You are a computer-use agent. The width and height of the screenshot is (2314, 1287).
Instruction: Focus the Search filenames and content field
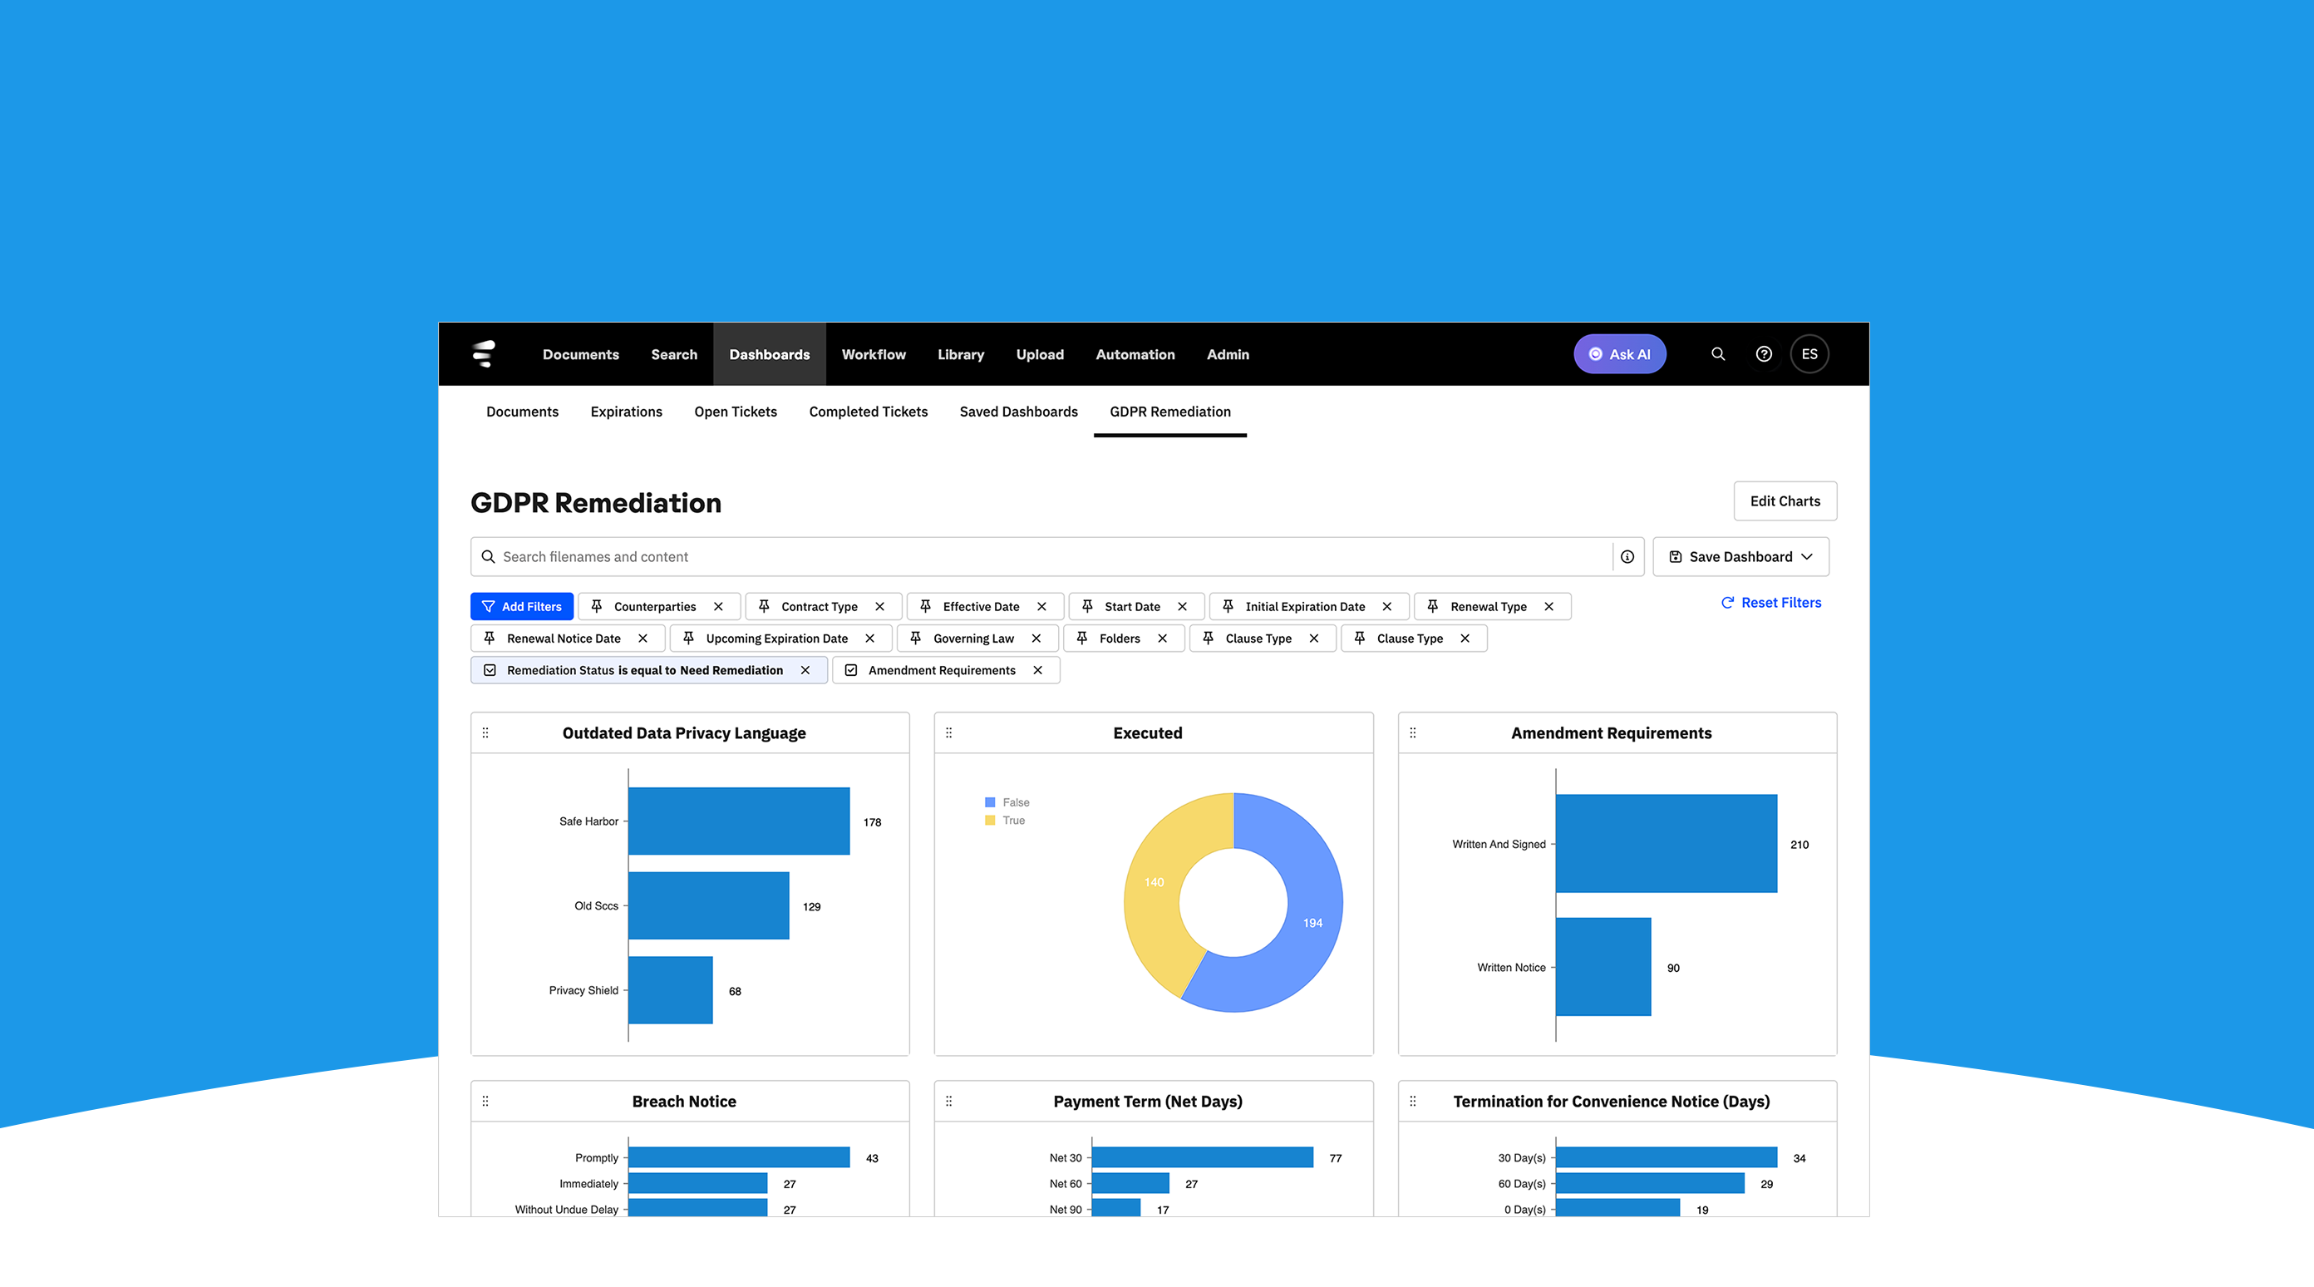pyautogui.click(x=1056, y=556)
